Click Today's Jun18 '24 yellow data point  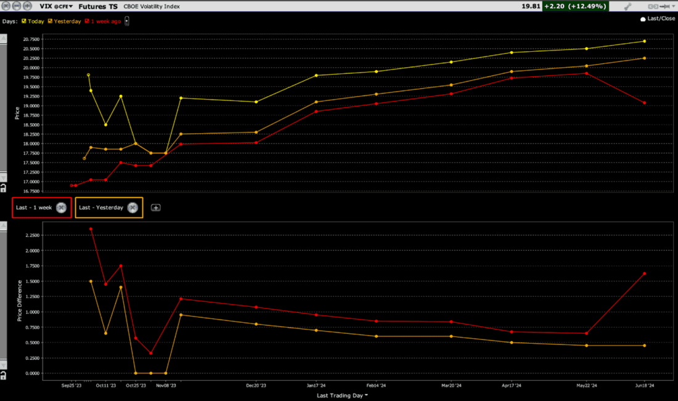coord(645,41)
